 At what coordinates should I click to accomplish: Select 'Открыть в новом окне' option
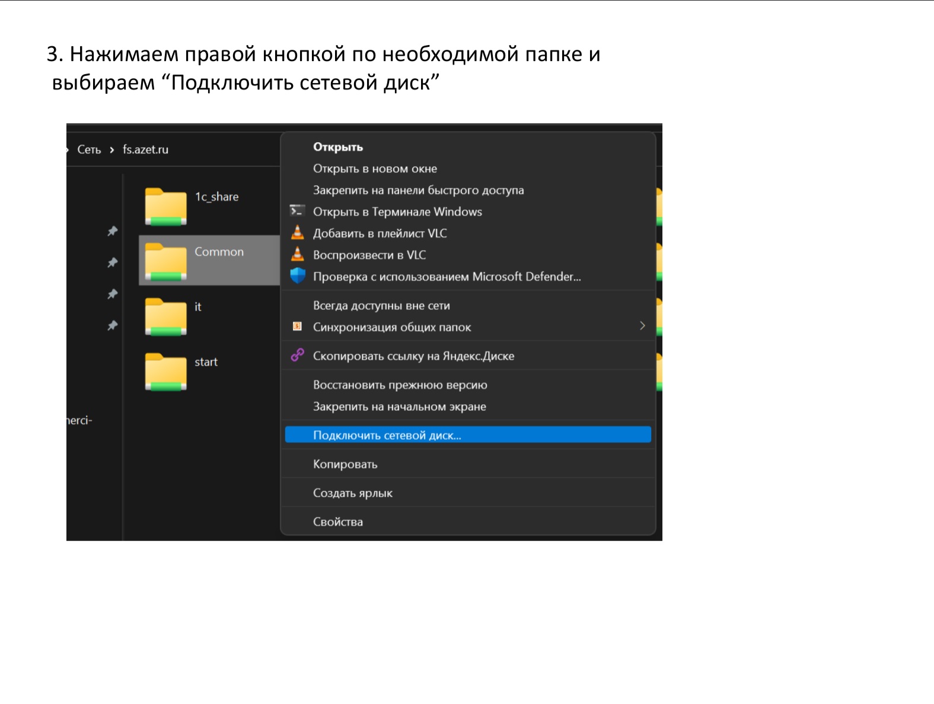(375, 169)
